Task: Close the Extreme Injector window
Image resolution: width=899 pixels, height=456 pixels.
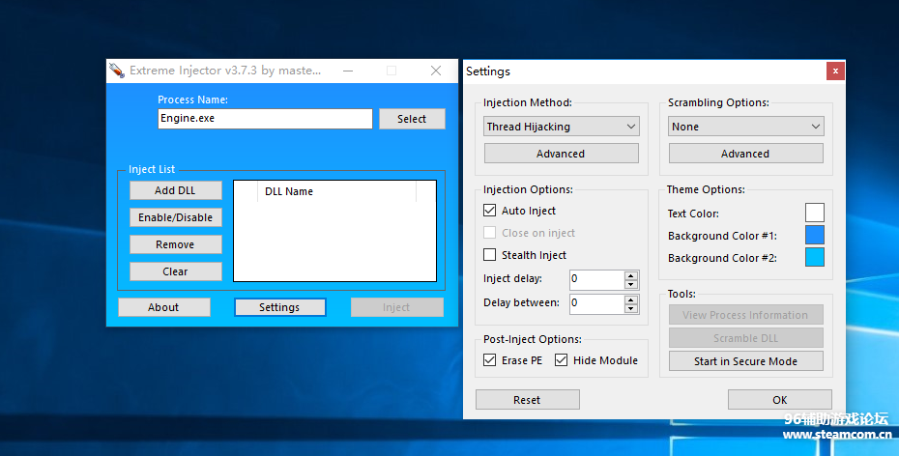Action: coord(436,71)
